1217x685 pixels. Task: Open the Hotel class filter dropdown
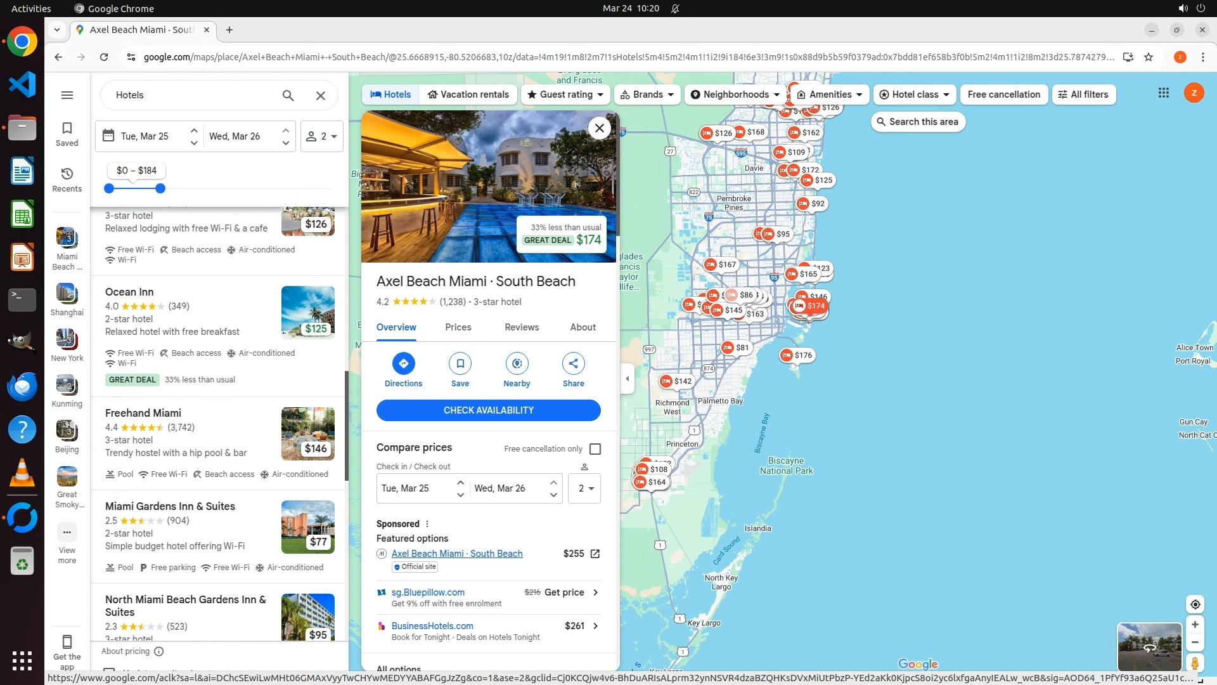914,95
